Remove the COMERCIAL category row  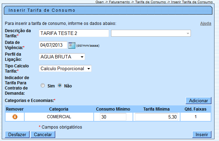click(15, 117)
